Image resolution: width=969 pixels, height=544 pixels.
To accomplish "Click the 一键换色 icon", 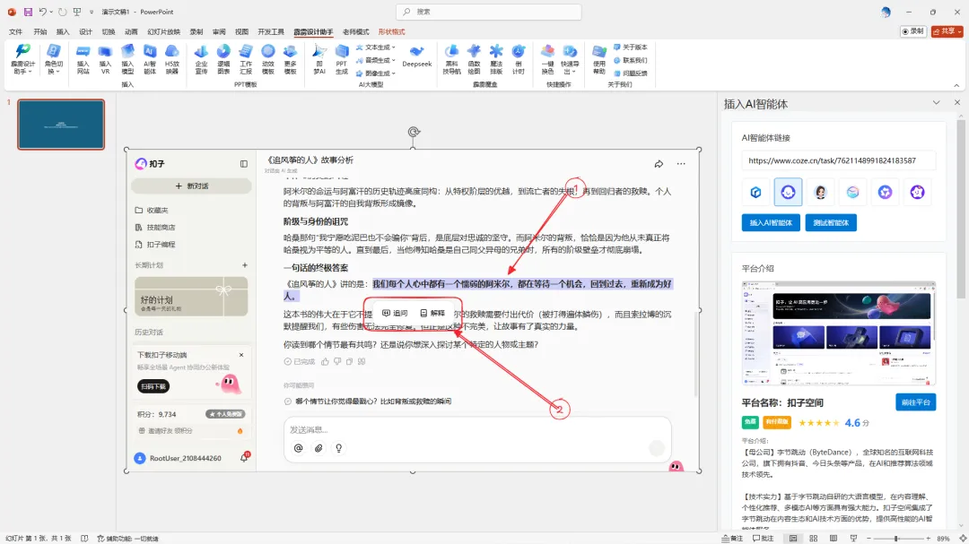I will (547, 59).
